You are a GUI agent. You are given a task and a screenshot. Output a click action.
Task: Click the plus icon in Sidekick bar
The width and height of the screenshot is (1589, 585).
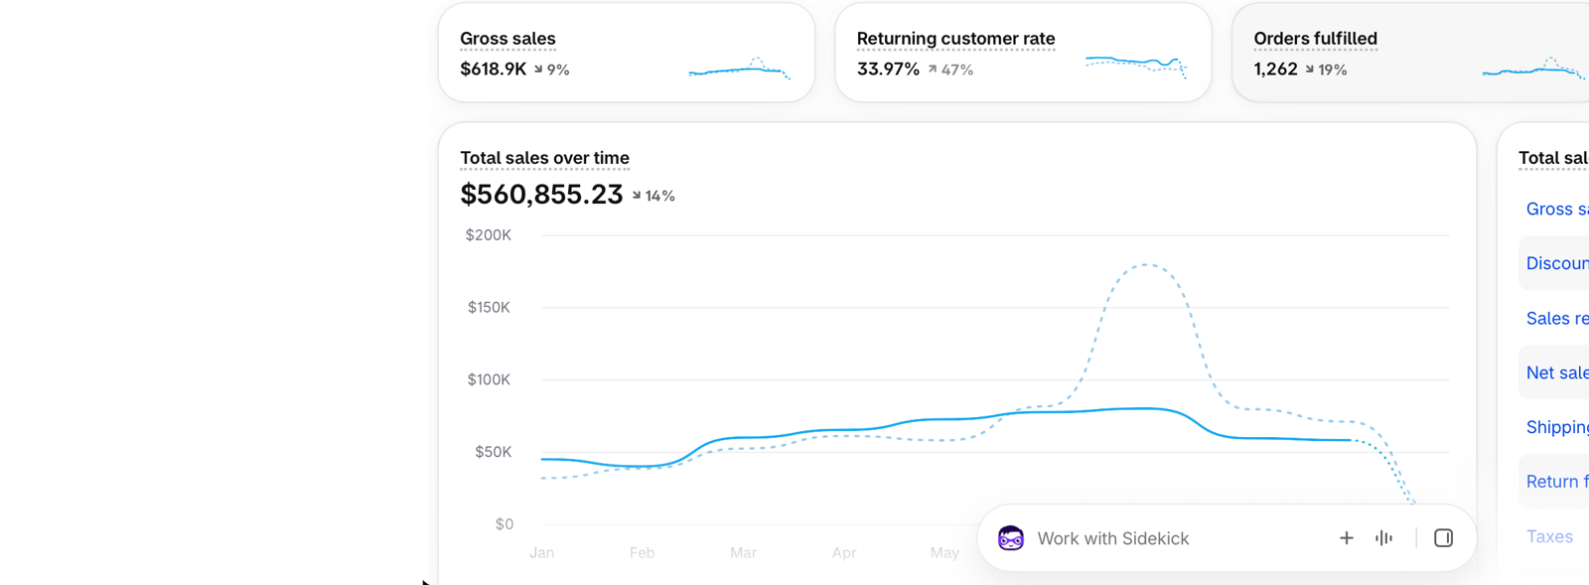[1346, 538]
